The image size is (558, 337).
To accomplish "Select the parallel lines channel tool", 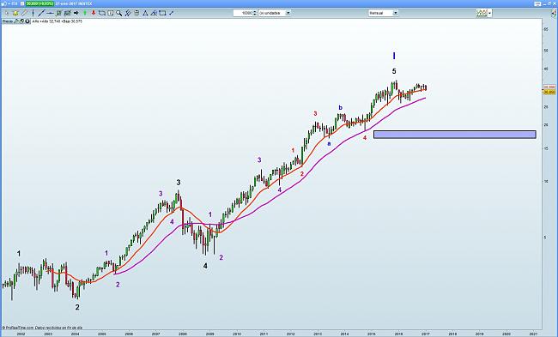I will 127,13.
